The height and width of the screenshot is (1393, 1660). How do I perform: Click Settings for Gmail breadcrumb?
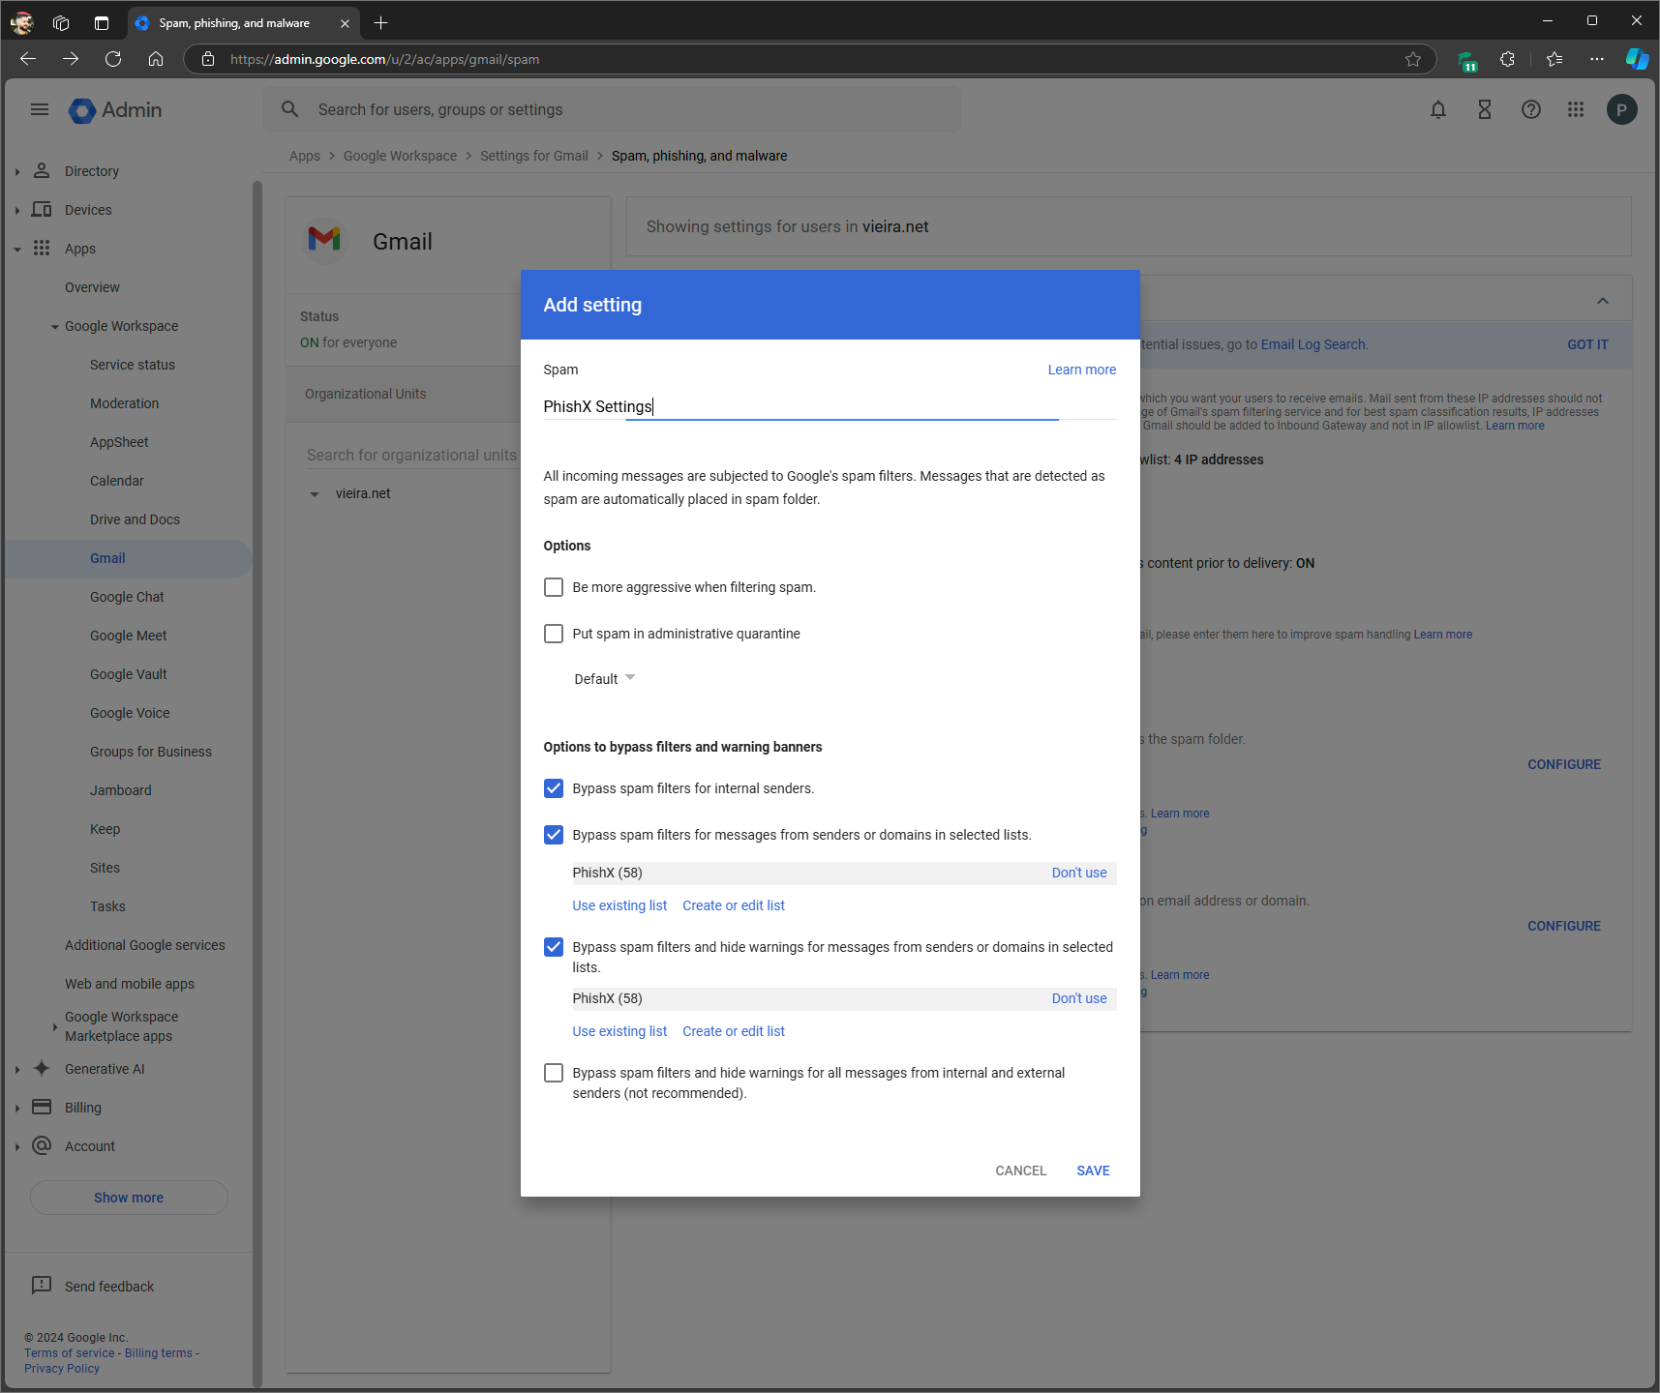(534, 156)
